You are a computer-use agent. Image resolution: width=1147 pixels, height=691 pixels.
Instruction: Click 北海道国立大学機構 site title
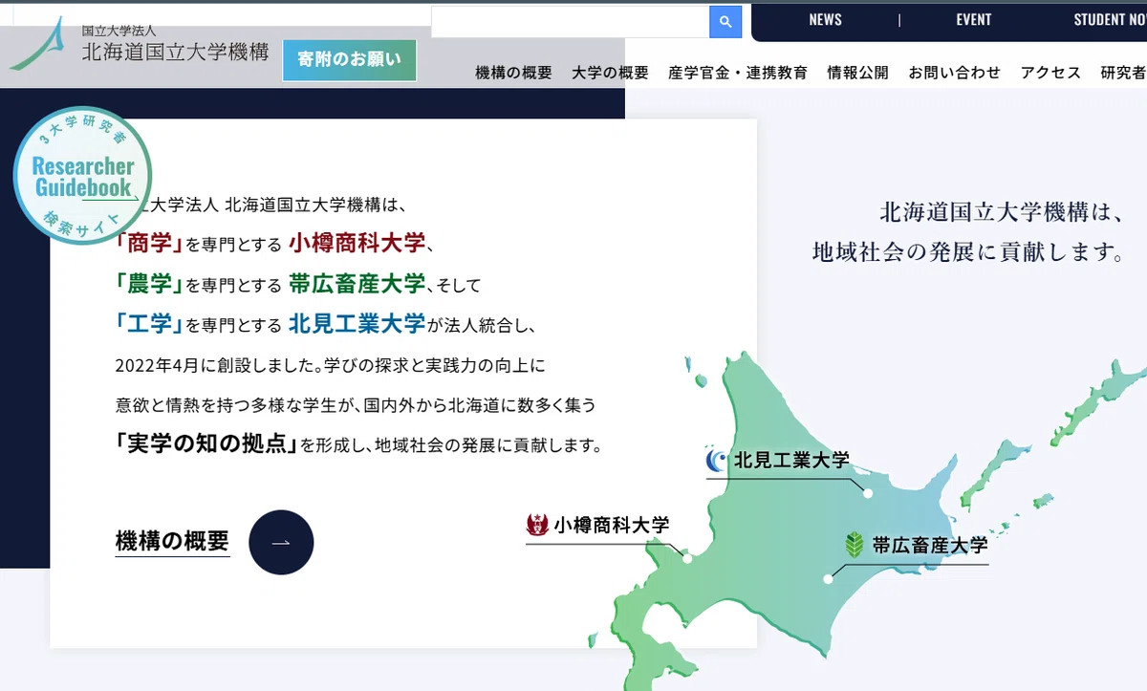coord(175,53)
